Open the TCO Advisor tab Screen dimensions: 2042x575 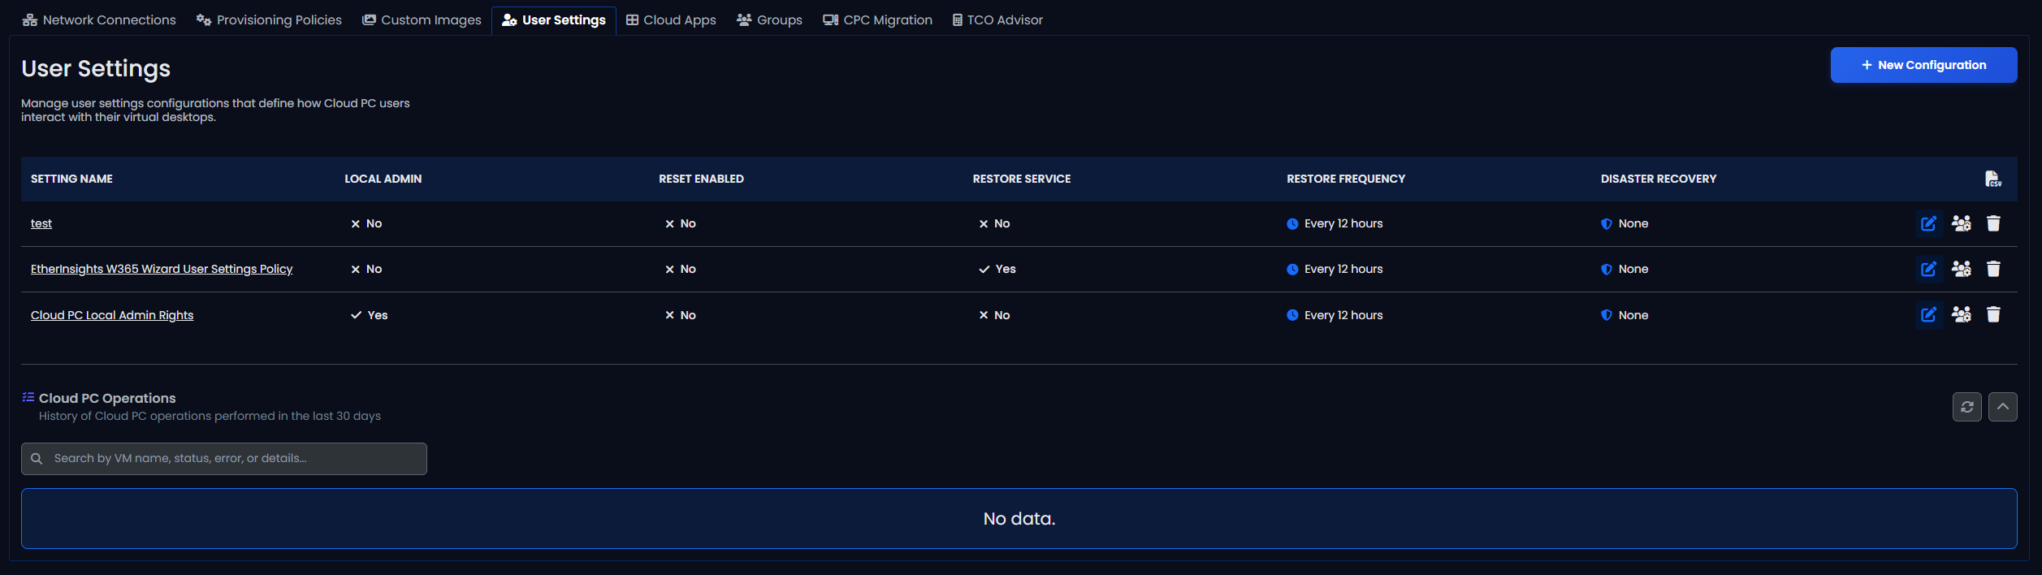point(997,19)
